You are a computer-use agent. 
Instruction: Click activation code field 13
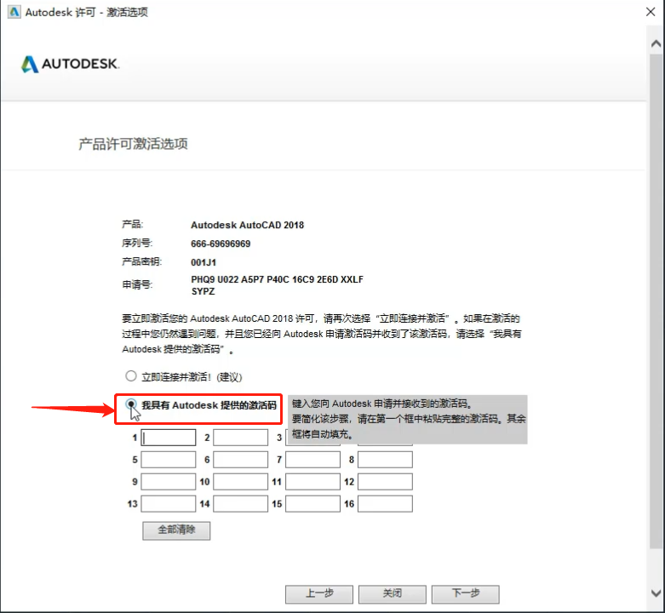pyautogui.click(x=169, y=504)
